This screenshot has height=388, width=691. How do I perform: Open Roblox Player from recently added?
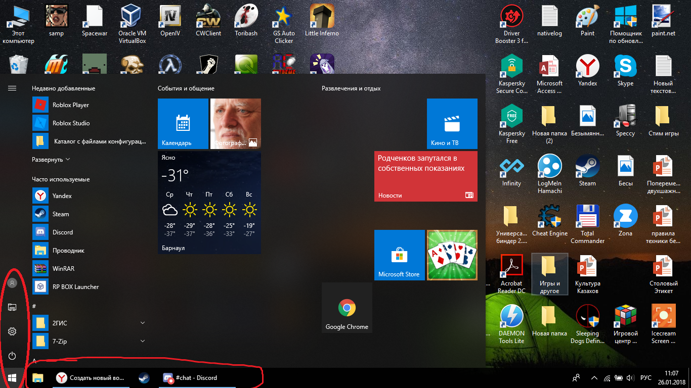point(90,105)
